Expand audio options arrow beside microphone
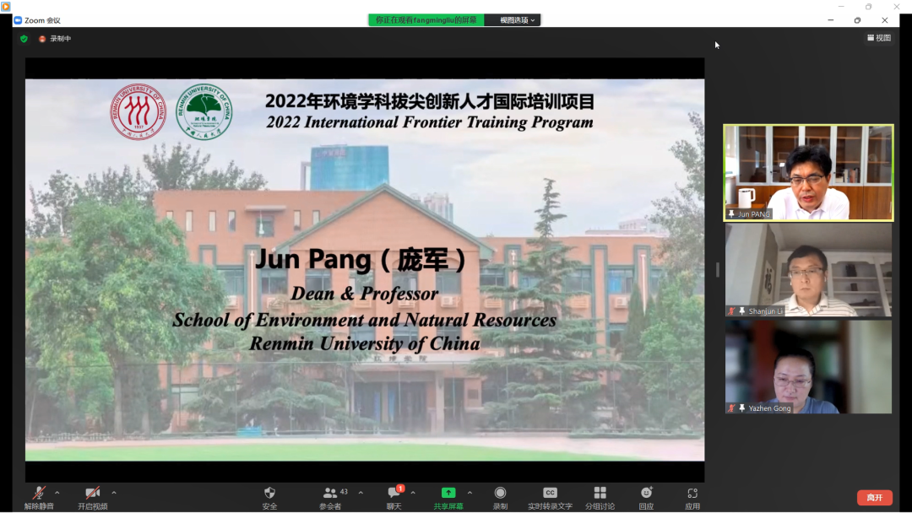 point(57,493)
